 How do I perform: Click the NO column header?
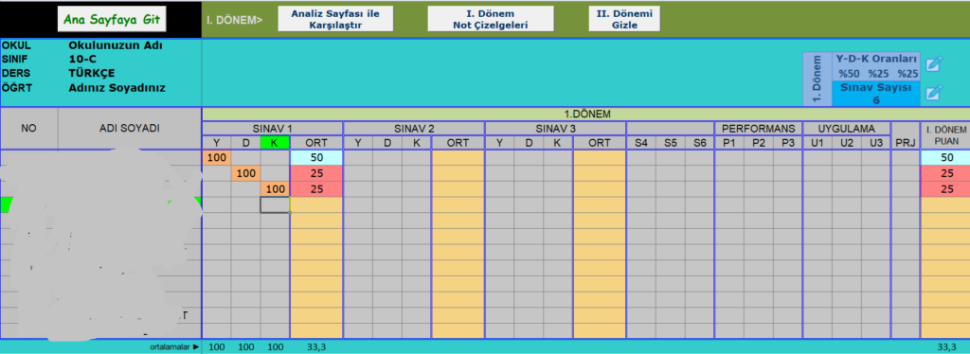29,129
